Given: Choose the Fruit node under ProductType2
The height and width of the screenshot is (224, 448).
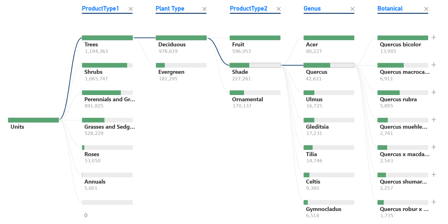Looking at the screenshot, I should [255, 38].
